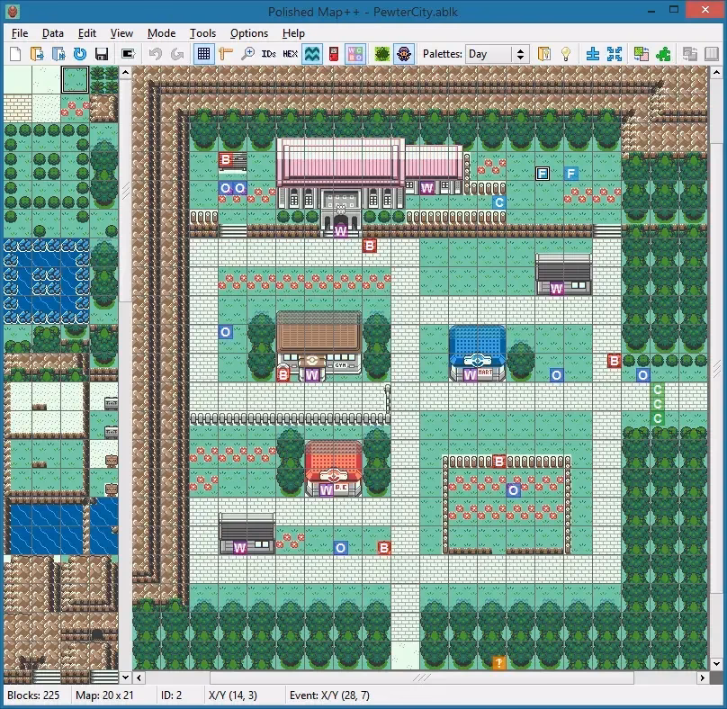The height and width of the screenshot is (709, 727).
Task: Click the gray swap overlapping windows icon
Action: (x=690, y=54)
